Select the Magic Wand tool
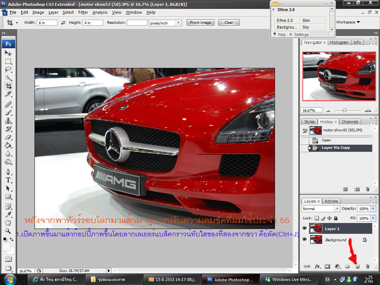Image resolution: width=380 pixels, height=285 pixels. 8,78
